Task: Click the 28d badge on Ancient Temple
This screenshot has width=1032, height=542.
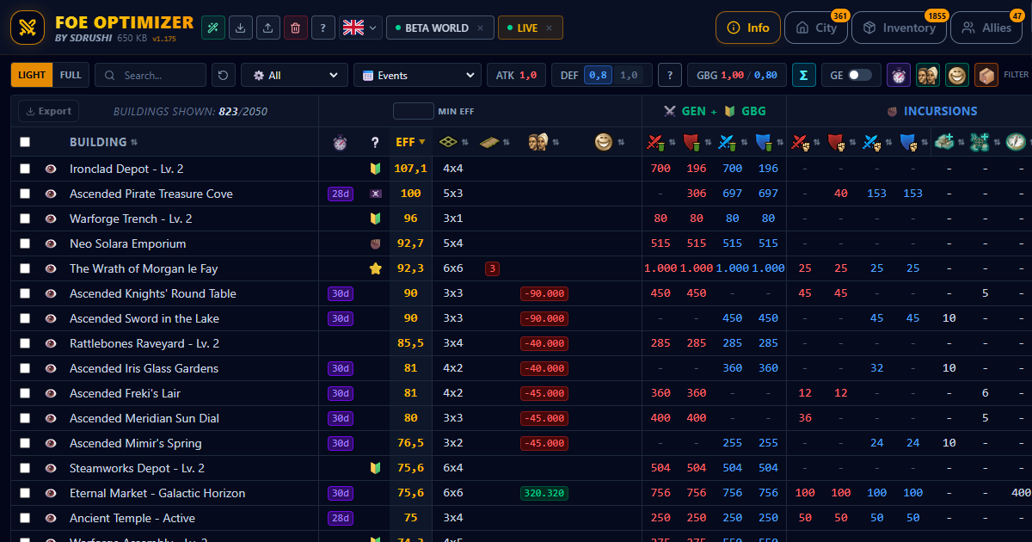Action: coord(341,518)
